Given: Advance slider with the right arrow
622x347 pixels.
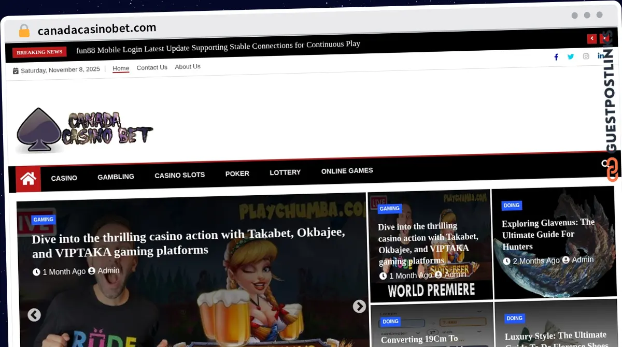Looking at the screenshot, I should (359, 307).
